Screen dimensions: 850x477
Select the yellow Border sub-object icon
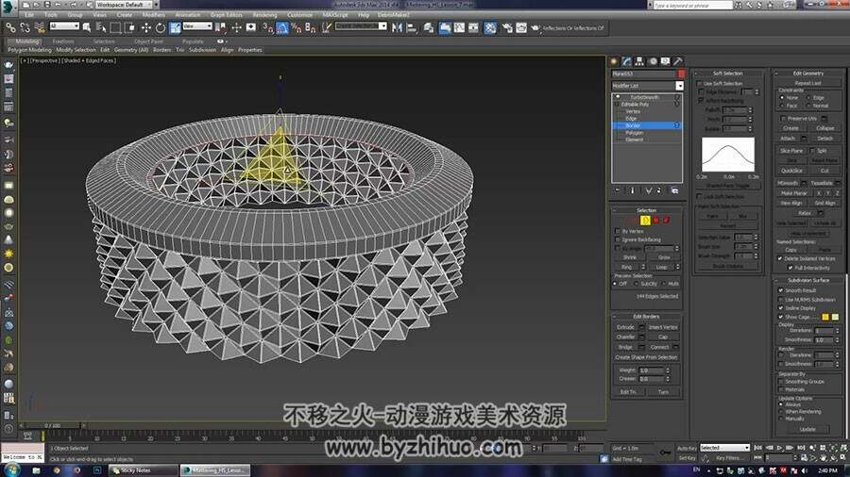tap(645, 220)
